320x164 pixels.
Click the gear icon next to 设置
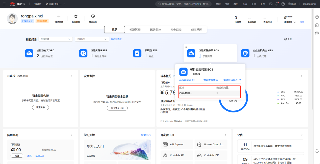[286, 39]
